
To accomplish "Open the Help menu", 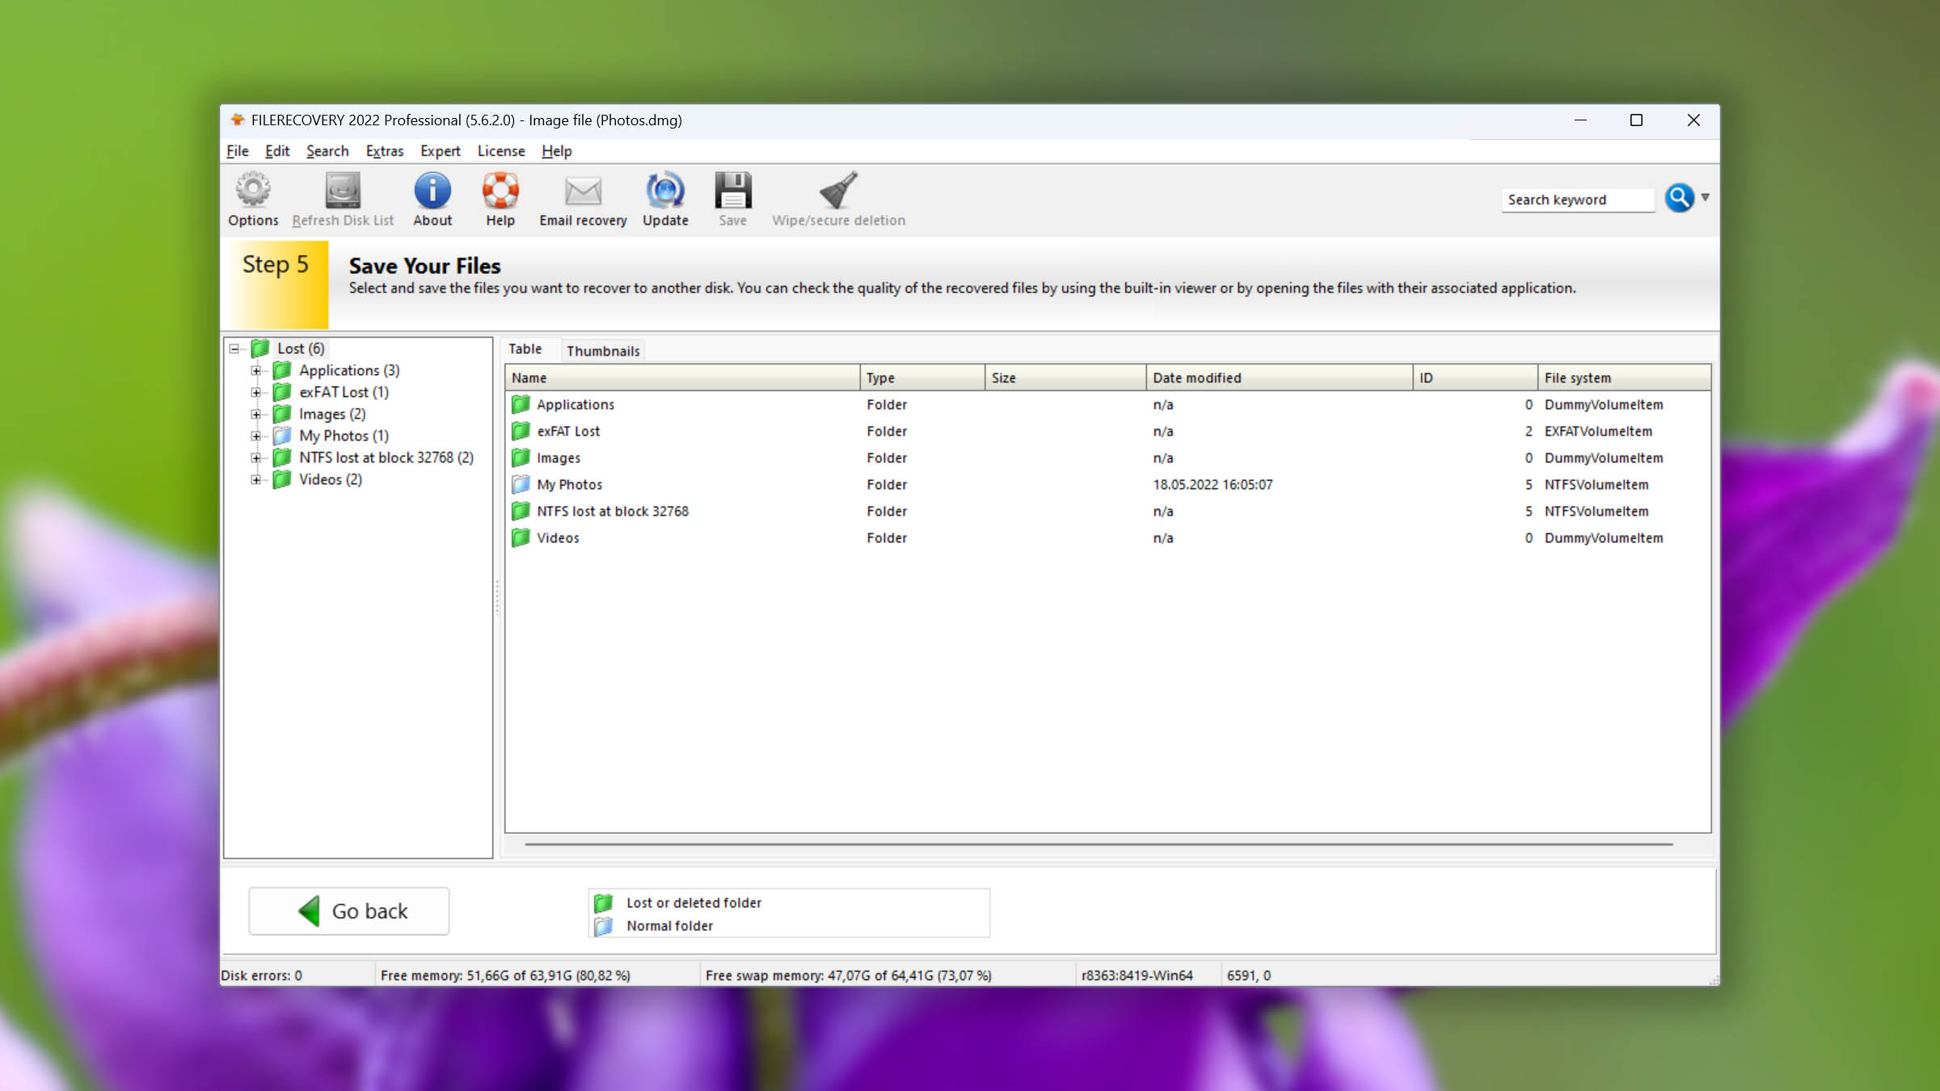I will (556, 151).
